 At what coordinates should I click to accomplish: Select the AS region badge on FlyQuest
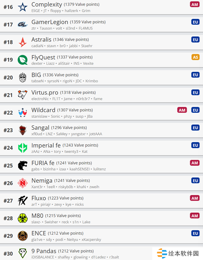pos(195,57)
